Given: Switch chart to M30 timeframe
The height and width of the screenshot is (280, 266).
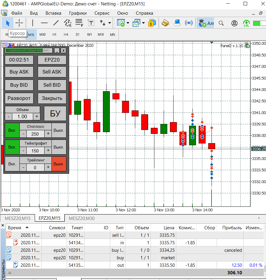Looking at the screenshot, I should [42, 35].
